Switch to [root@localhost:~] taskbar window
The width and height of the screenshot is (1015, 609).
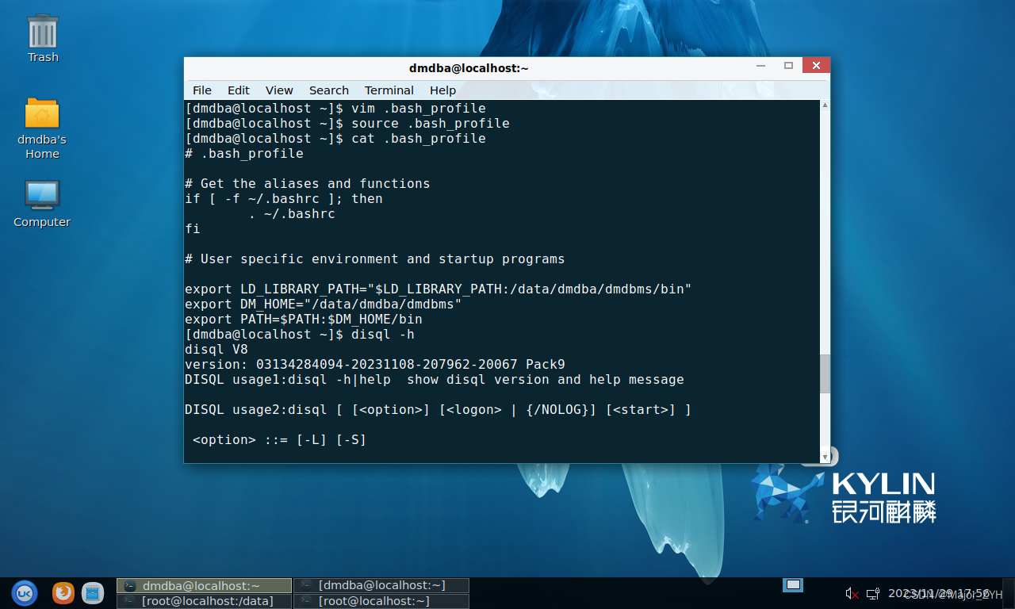pyautogui.click(x=381, y=601)
